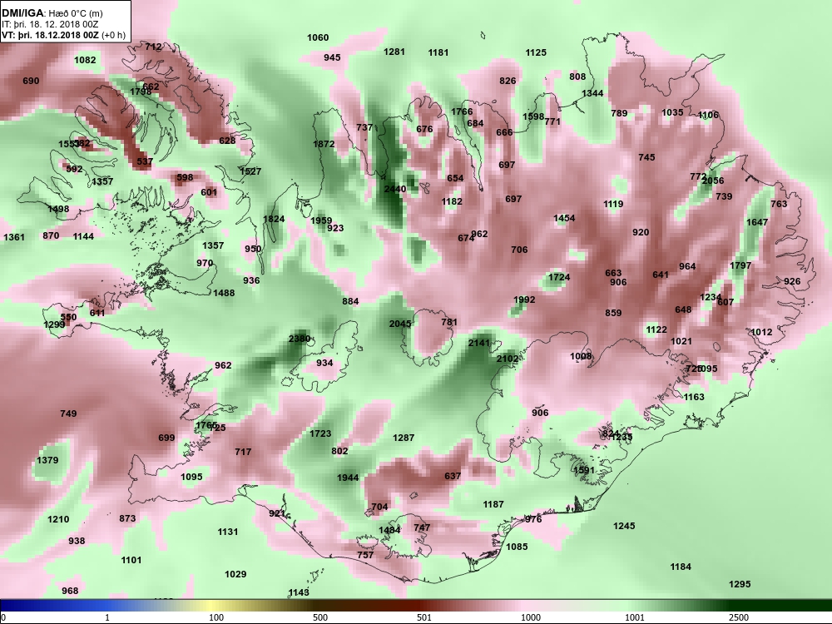This screenshot has height=624, width=832.
Task: Select the number 1591 on the map
Action: coord(584,470)
